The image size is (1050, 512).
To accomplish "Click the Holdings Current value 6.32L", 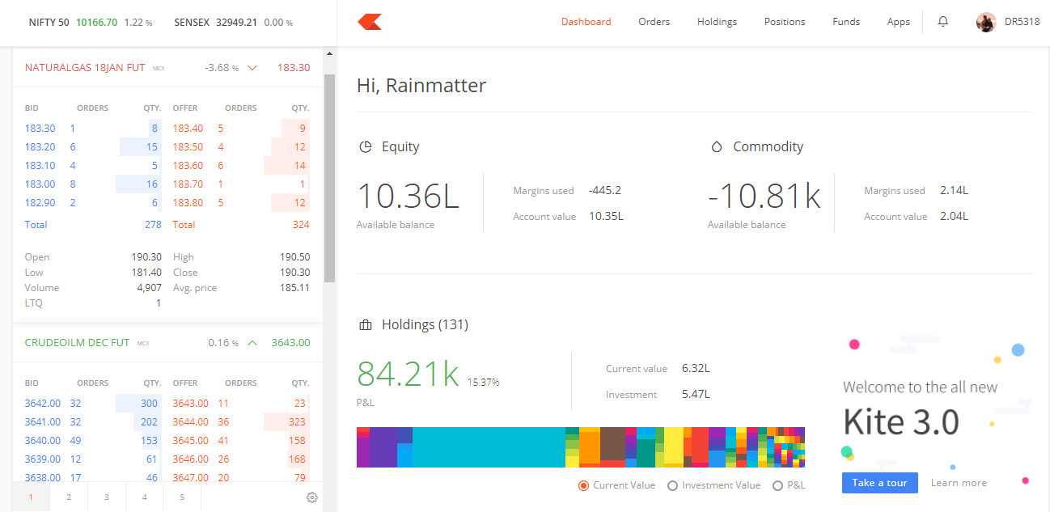I will [x=696, y=369].
